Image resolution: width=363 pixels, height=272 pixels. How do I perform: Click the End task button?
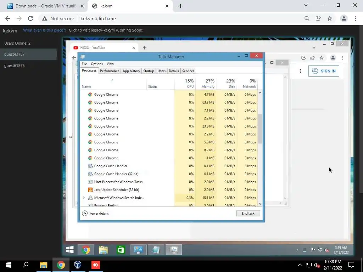[x=248, y=213]
